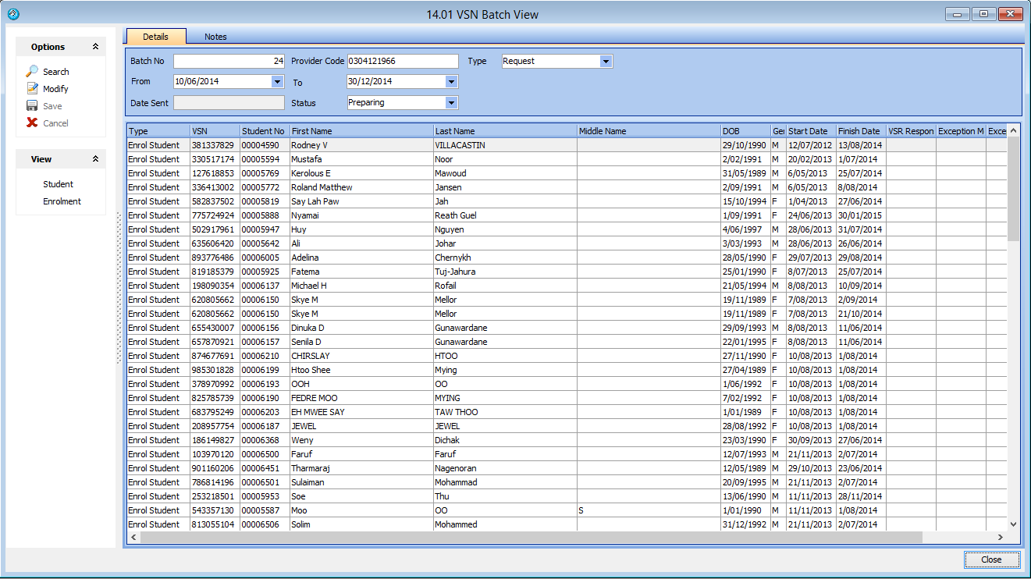
Task: Click the application logo in title bar
Action: [x=13, y=14]
